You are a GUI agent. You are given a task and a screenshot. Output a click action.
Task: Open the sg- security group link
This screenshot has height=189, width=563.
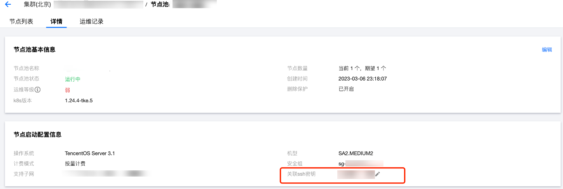361,164
